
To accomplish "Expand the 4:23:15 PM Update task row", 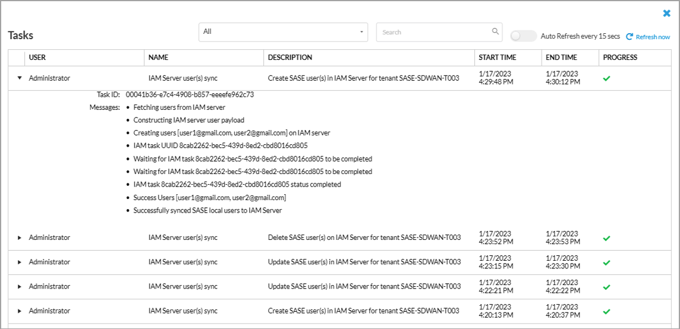I will (19, 262).
